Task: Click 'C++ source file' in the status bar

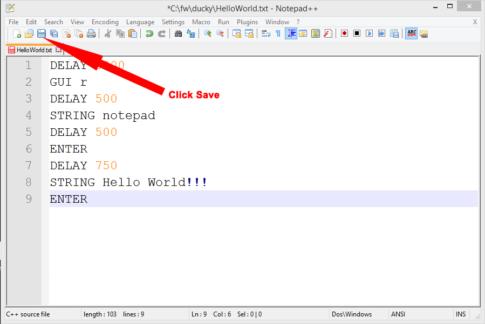Action: [28, 314]
